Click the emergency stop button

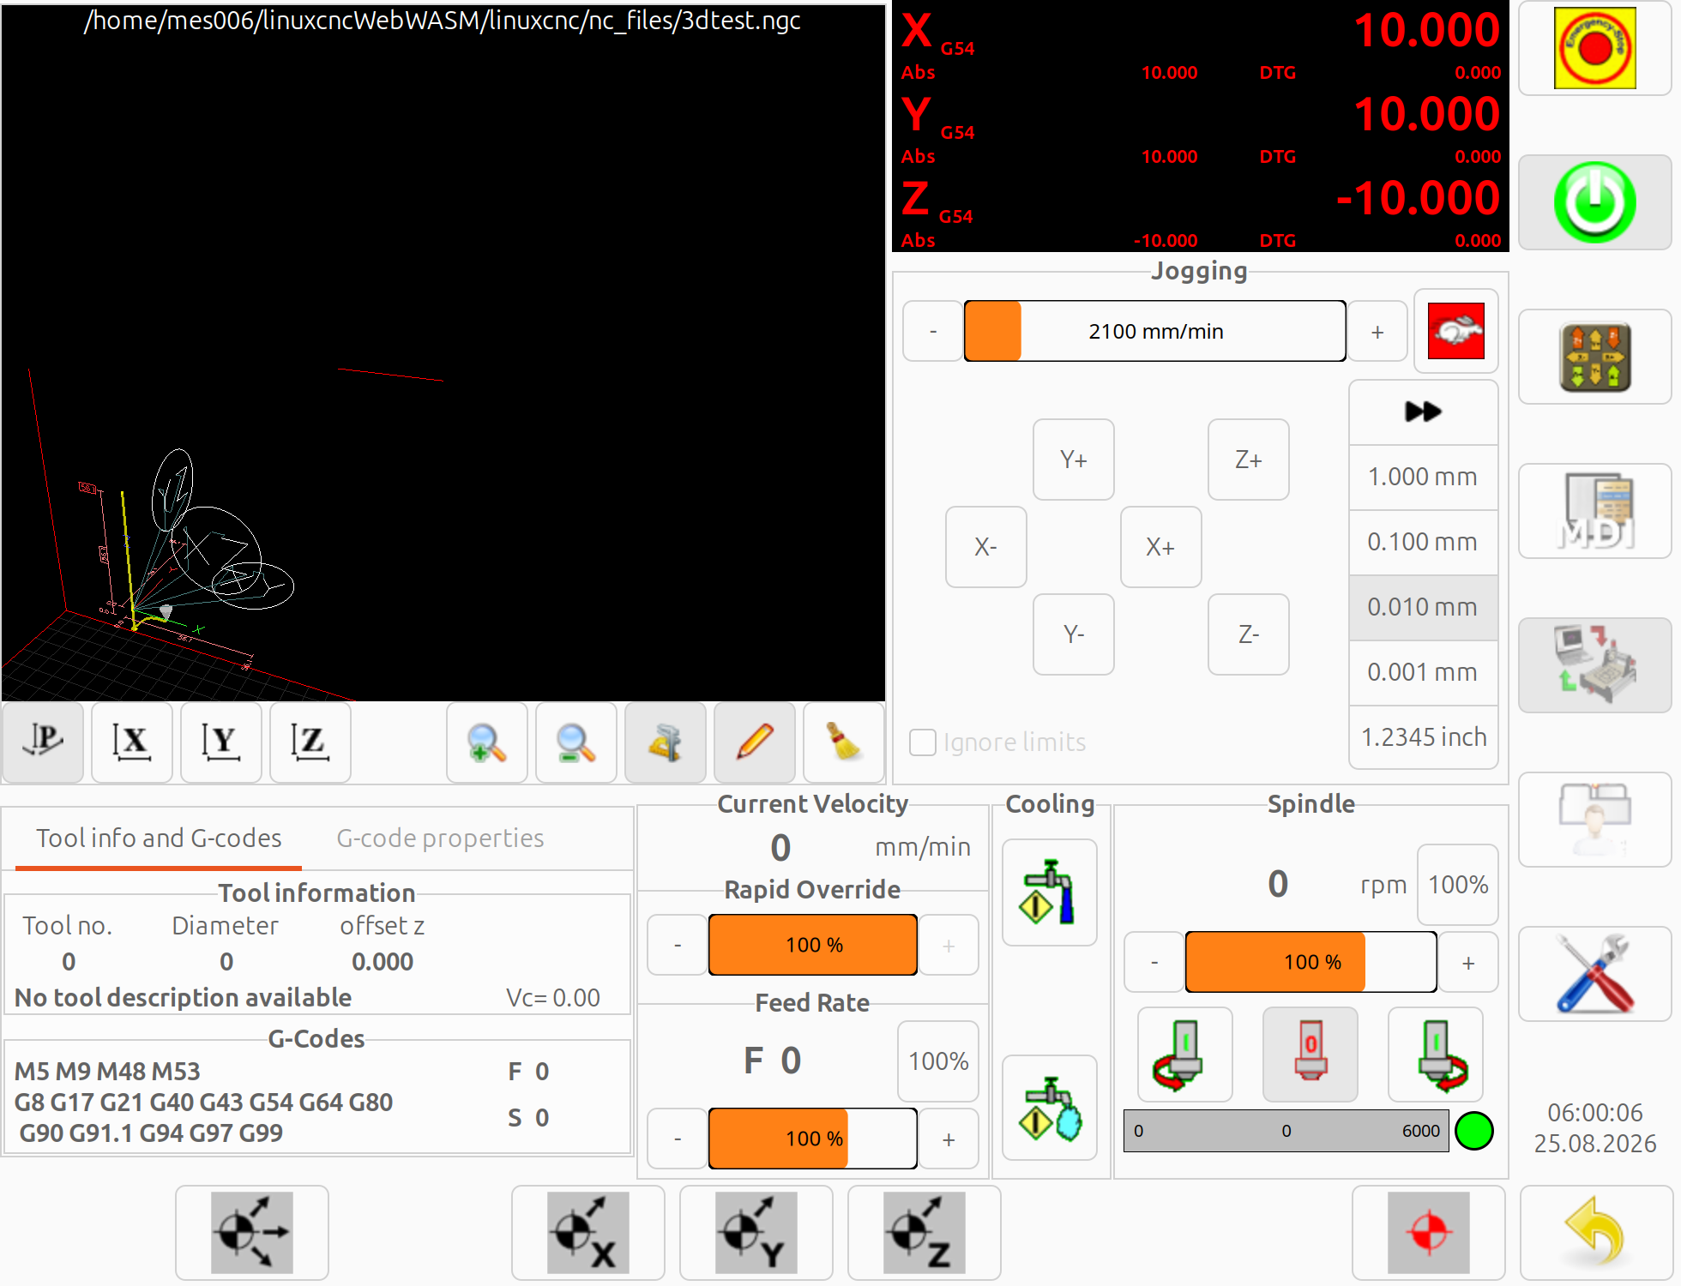1594,48
